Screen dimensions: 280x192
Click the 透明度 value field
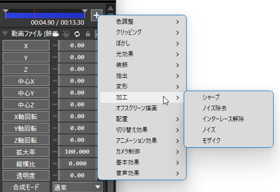[78, 175]
